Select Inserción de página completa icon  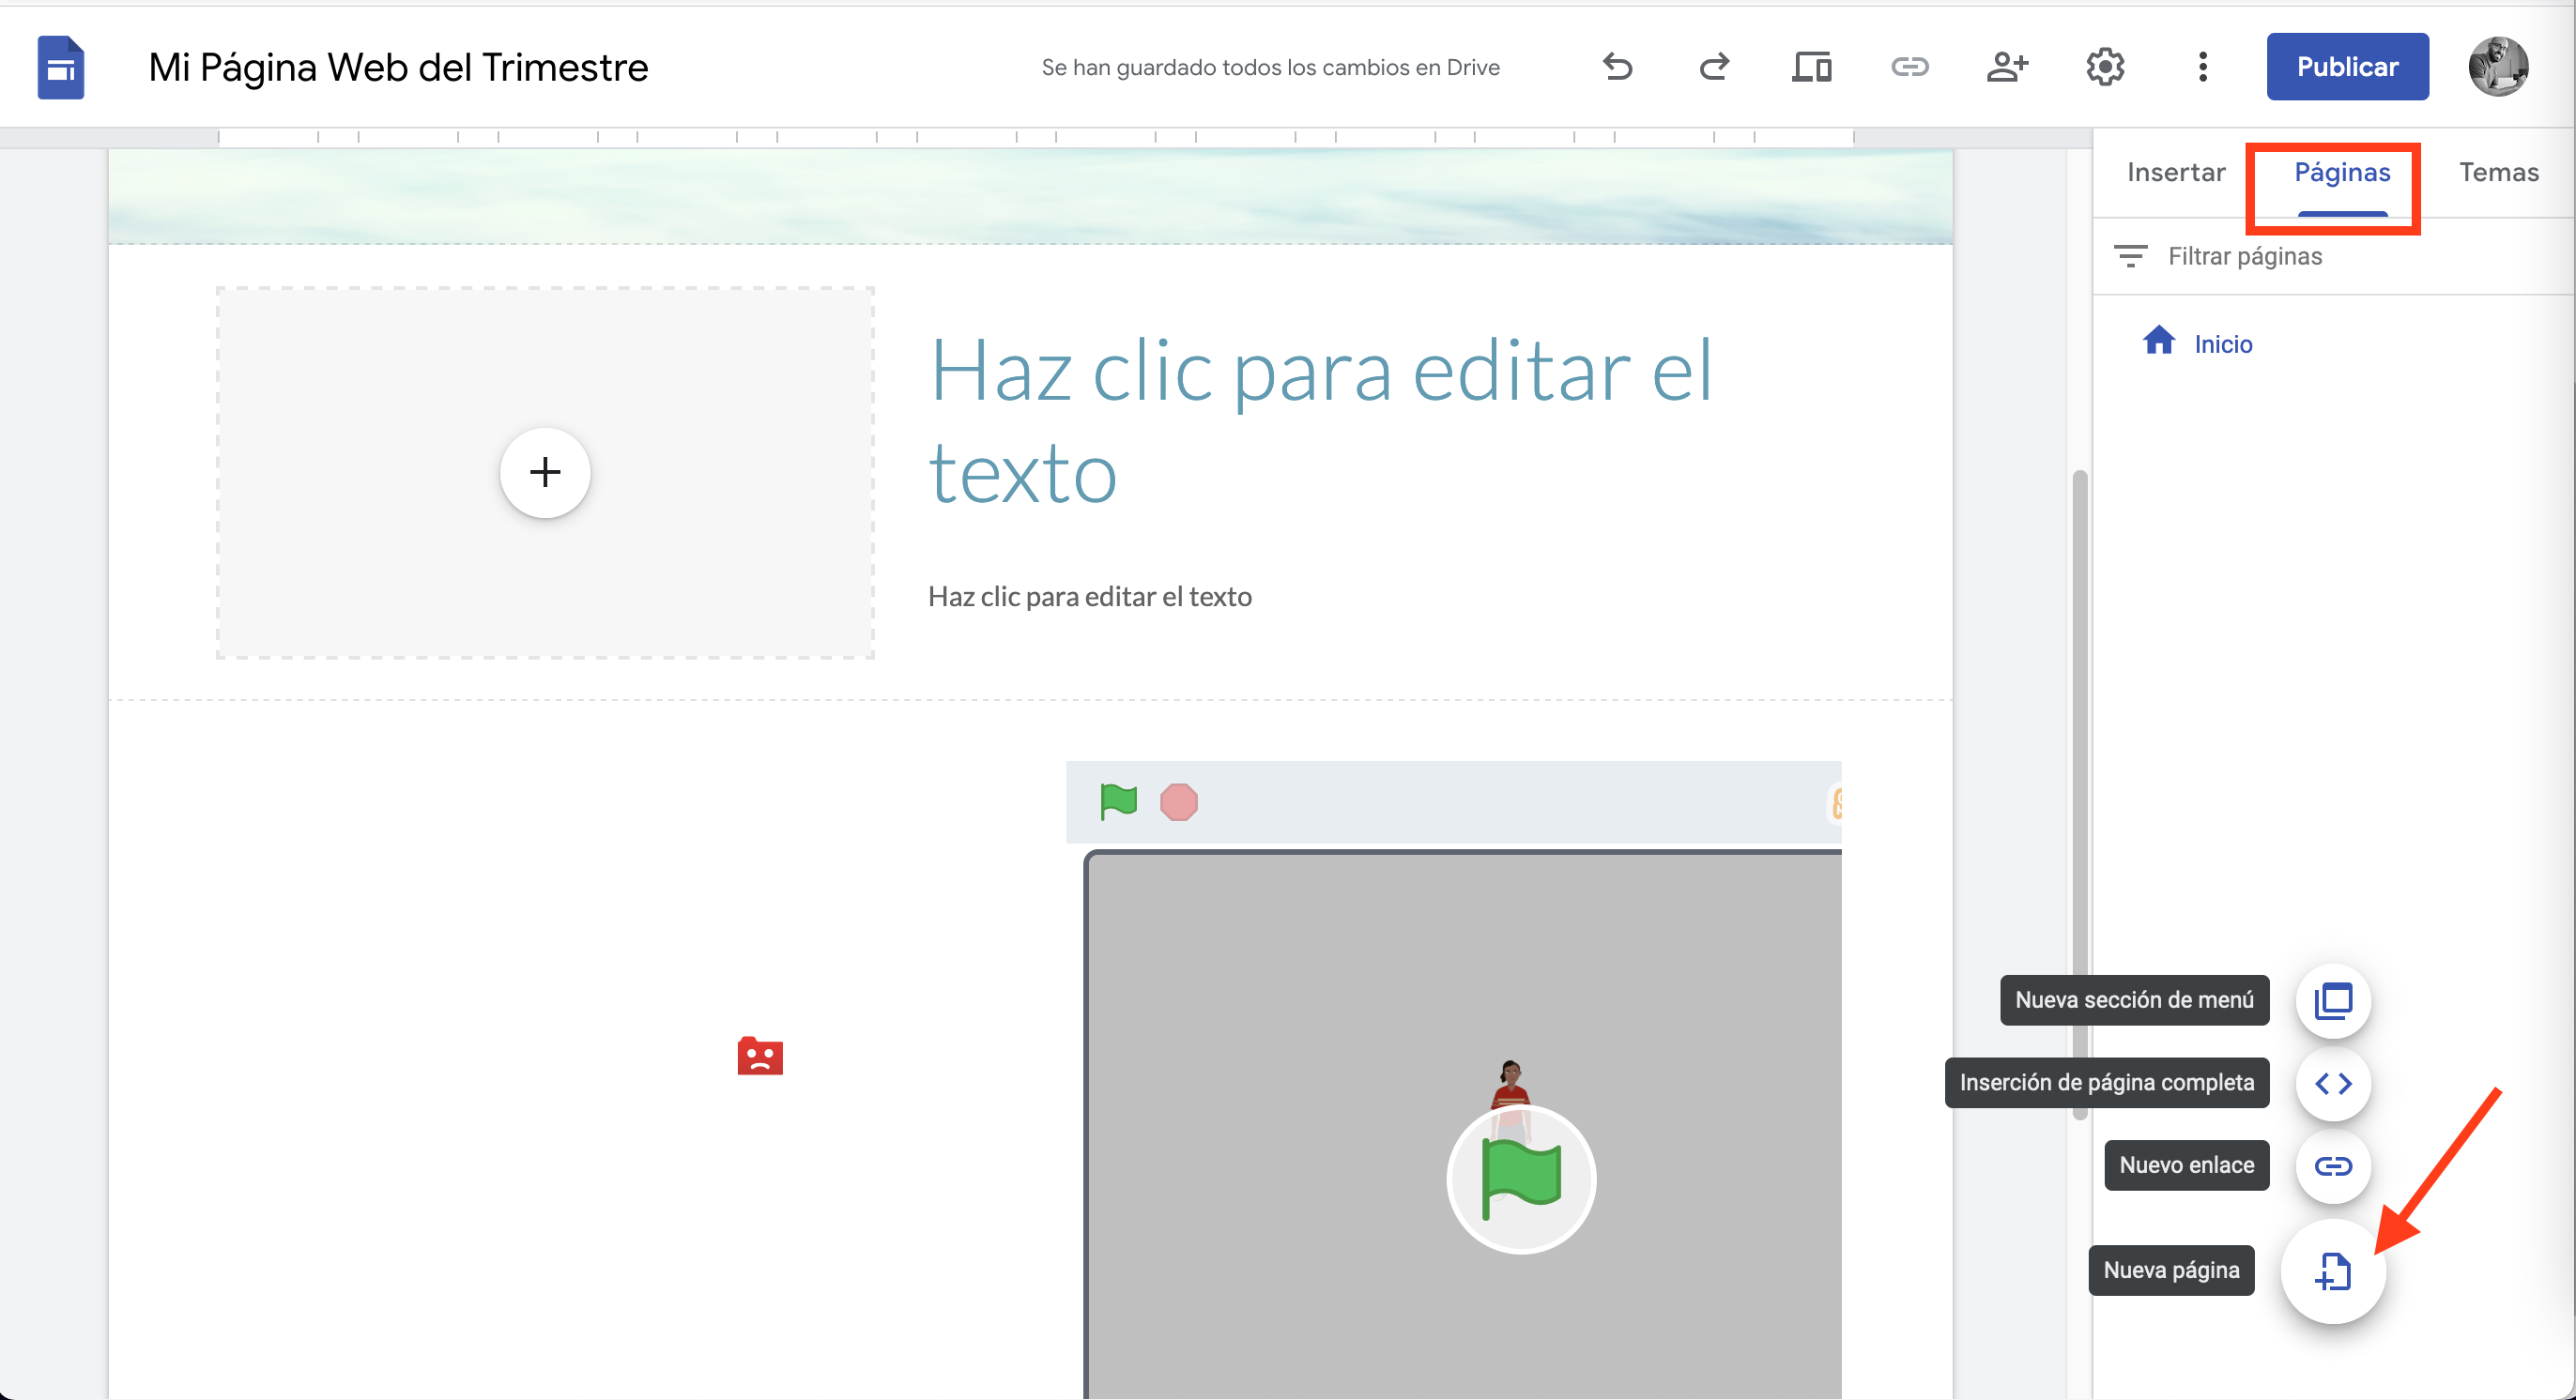[2333, 1083]
